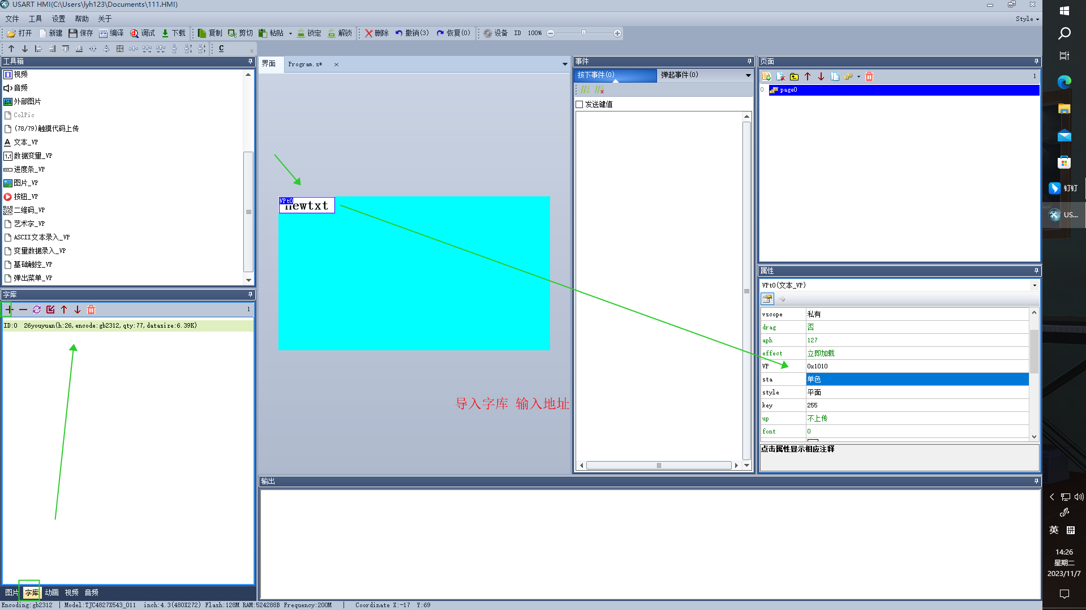Click the remove font minus icon
This screenshot has height=610, width=1086.
(23, 310)
